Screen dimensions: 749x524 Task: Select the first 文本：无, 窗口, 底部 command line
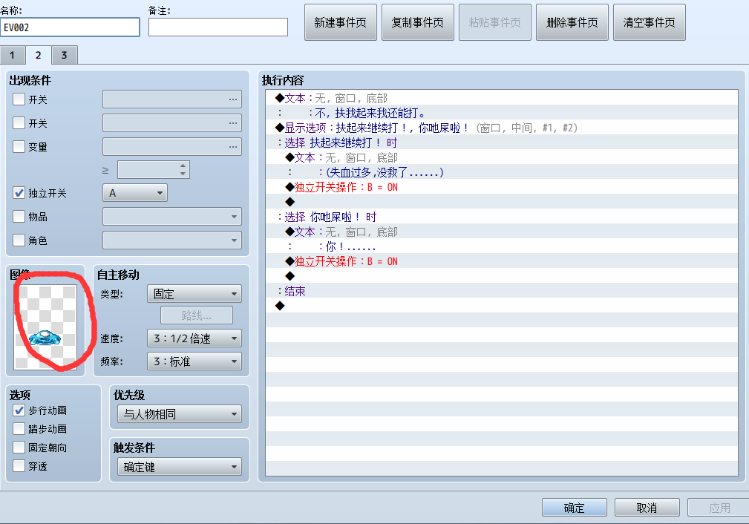pos(502,99)
